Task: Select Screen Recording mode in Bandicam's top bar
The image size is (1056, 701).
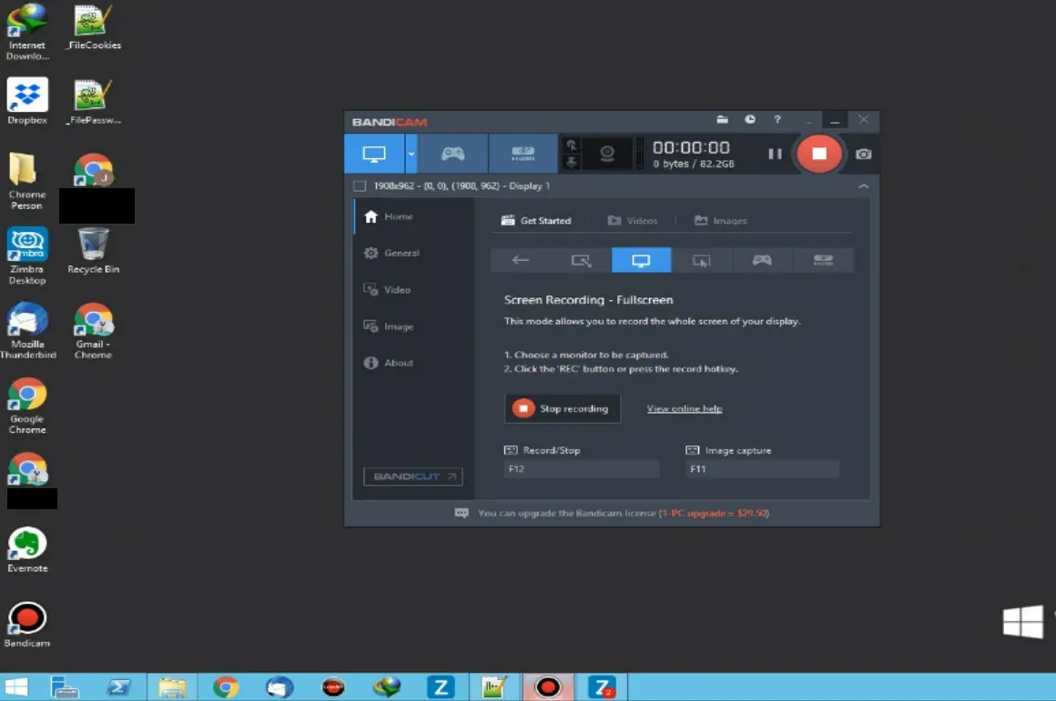Action: [x=374, y=154]
